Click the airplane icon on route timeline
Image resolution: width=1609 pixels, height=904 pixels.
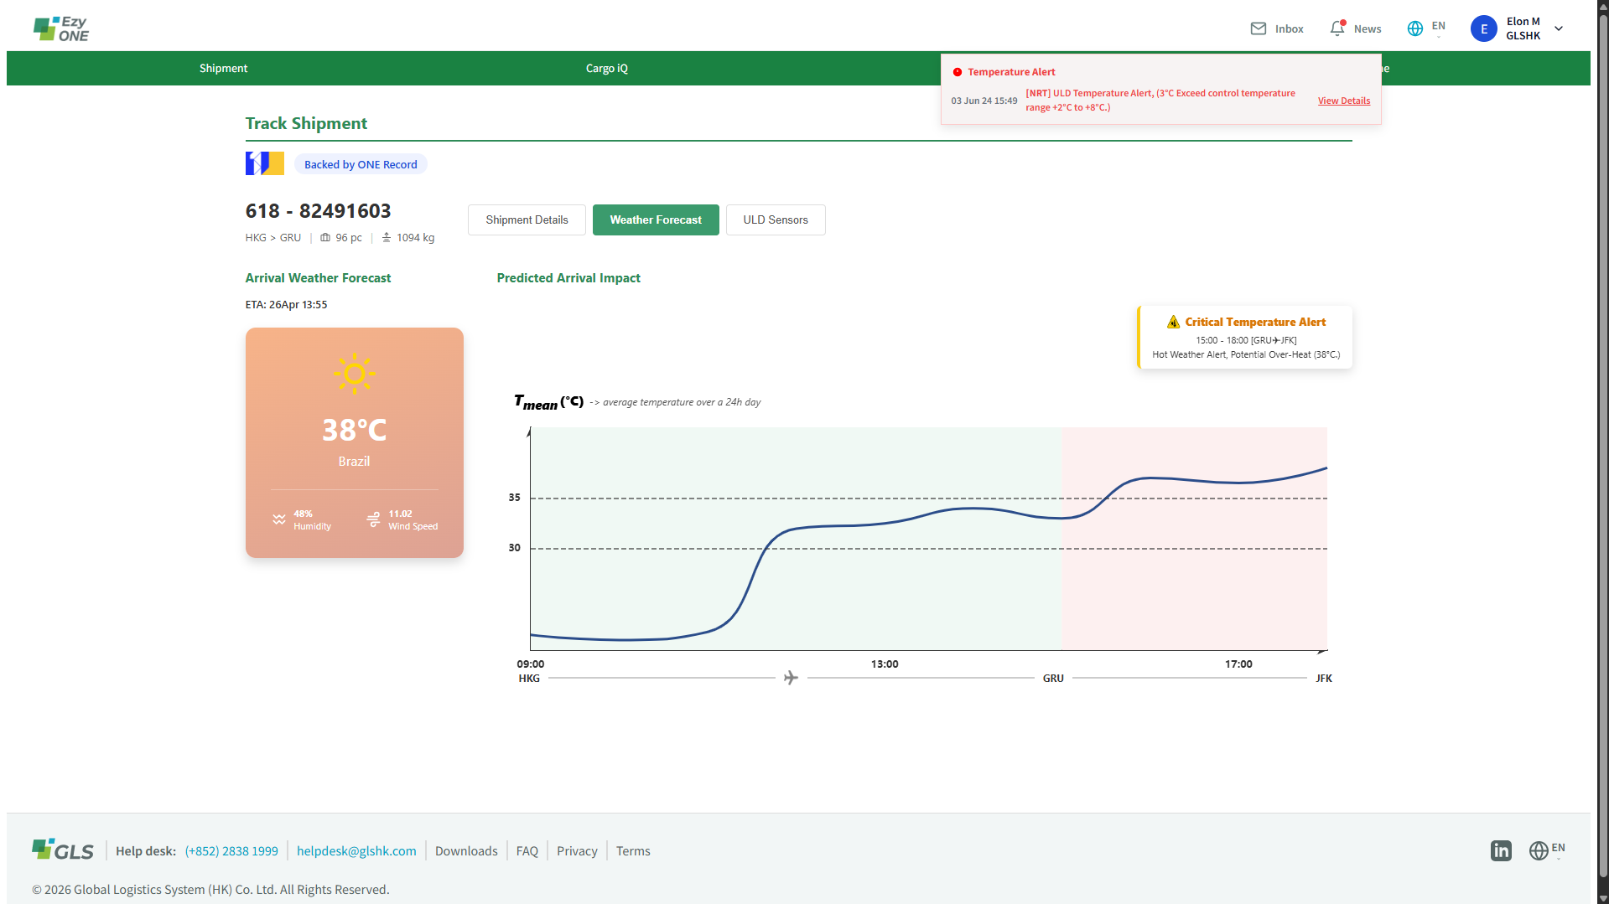click(x=791, y=677)
